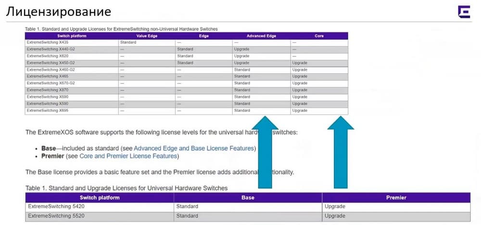Click Upgrade in the X620 Advanced Edge cell

242,56
